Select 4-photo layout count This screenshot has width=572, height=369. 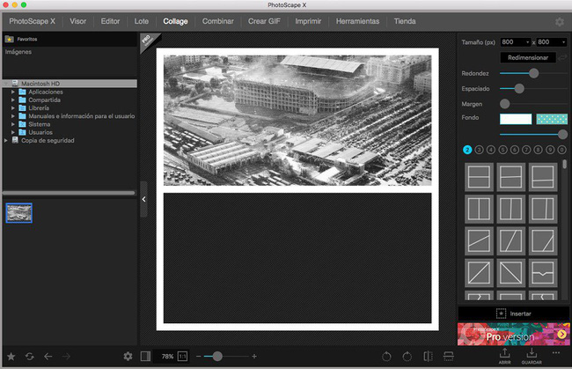click(x=491, y=150)
